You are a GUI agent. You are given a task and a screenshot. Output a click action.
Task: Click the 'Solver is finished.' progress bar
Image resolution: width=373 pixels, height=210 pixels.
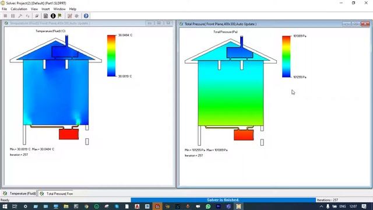pyautogui.click(x=223, y=200)
